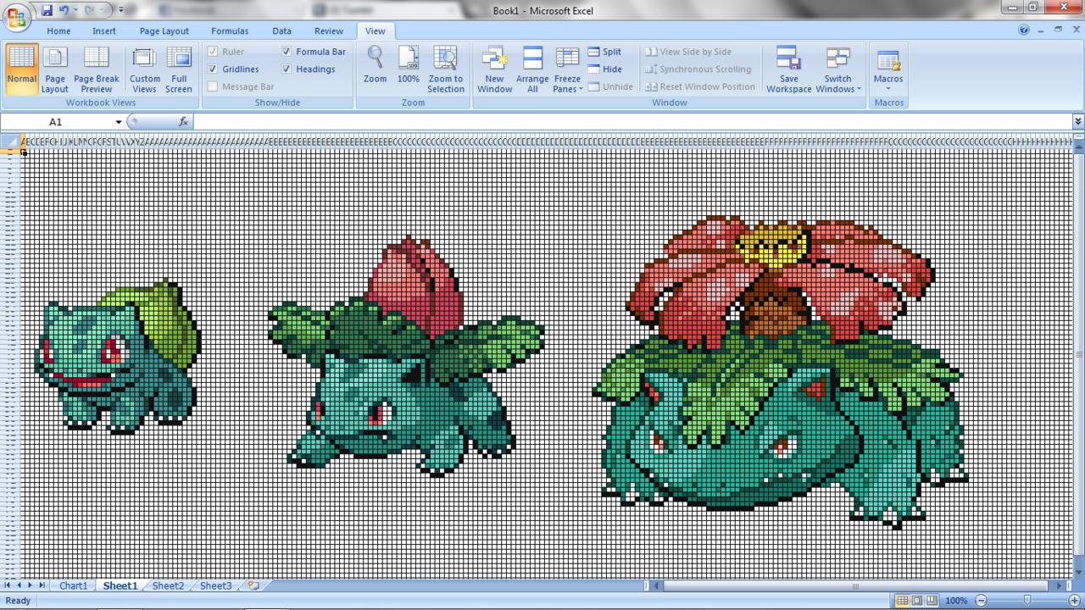Open a New Window of the workbook
Screen dimensions: 1085x610
[x=494, y=68]
